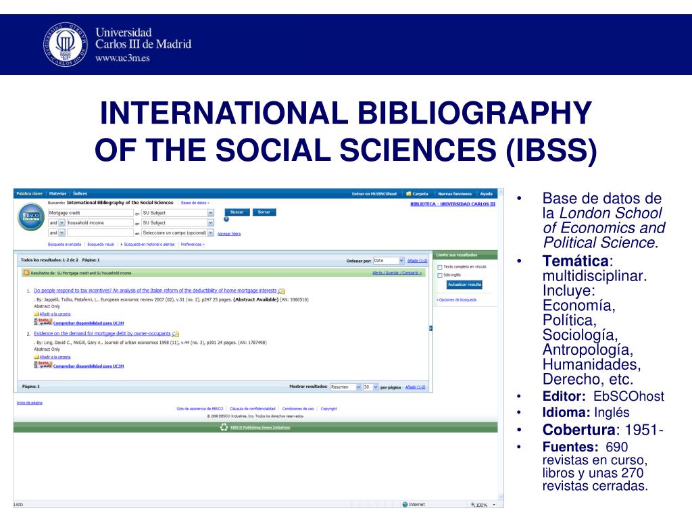Click 'www.uc3m.es' in slide header
This screenshot has width=692, height=519.
coord(123,58)
